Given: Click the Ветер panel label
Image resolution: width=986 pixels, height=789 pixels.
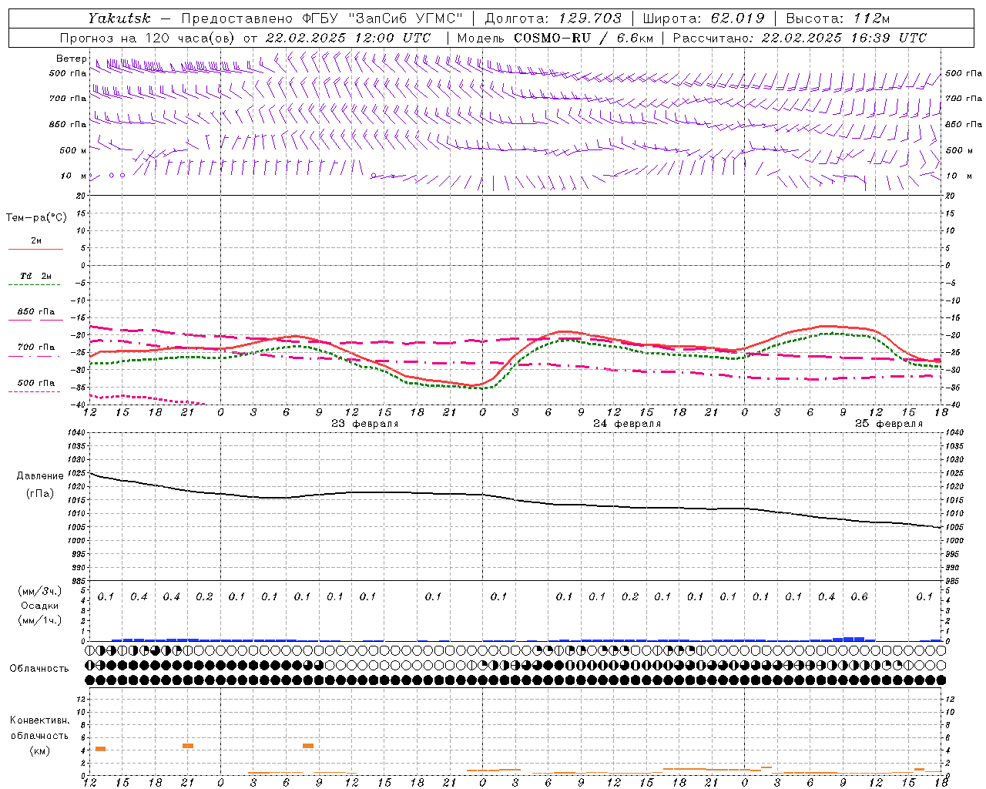Looking at the screenshot, I should pyautogui.click(x=72, y=59).
